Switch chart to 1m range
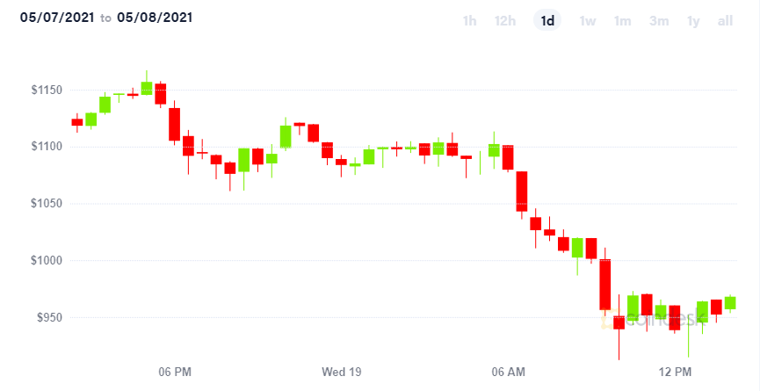Screen dimensions: 760x391 tap(622, 21)
